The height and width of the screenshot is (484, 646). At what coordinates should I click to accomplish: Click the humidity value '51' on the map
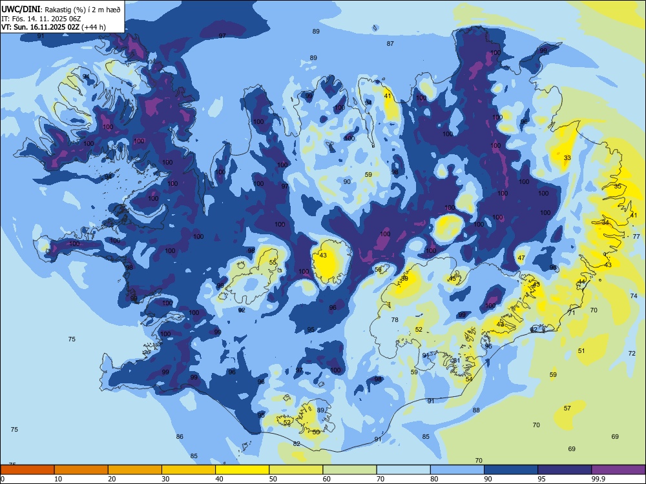[581, 351]
